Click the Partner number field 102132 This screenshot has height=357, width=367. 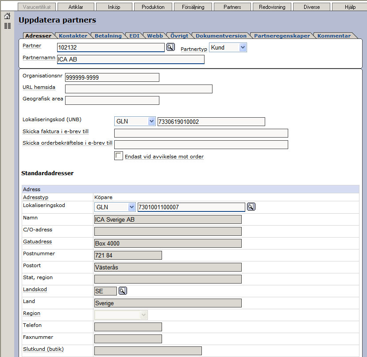coord(111,47)
